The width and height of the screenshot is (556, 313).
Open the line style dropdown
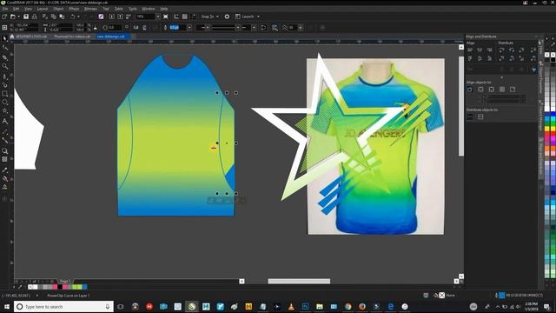(x=238, y=27)
